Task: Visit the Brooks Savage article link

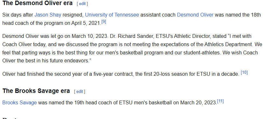Action: click(19, 103)
